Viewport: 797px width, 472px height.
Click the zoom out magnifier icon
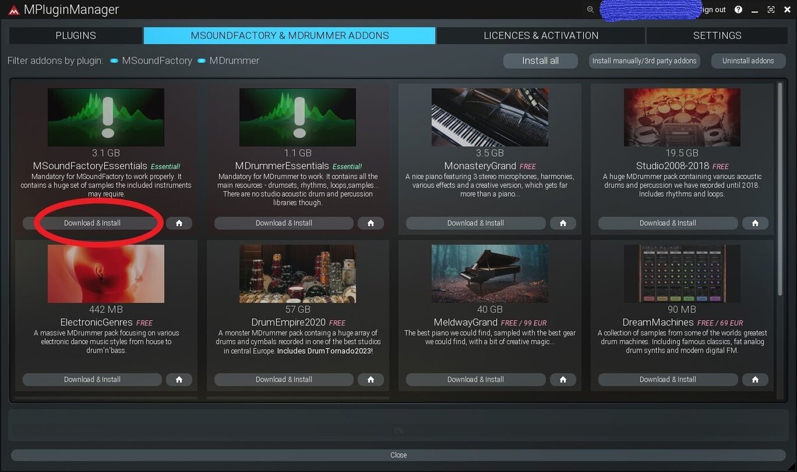(590, 10)
